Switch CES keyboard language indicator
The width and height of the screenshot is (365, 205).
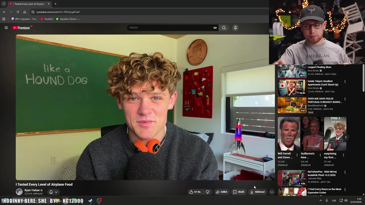click(x=334, y=201)
